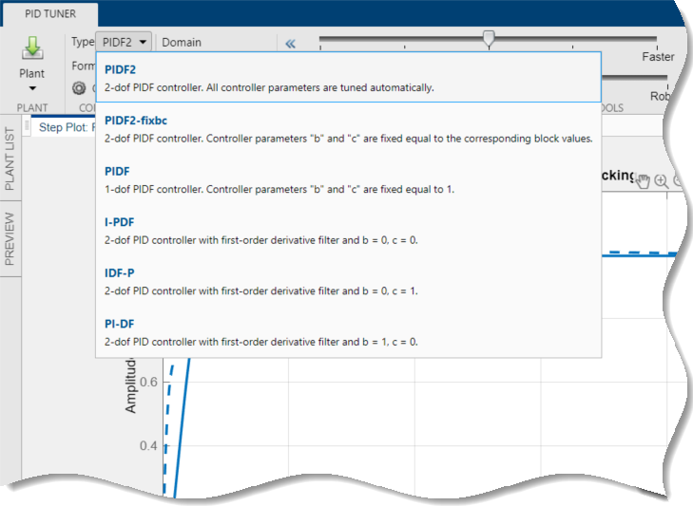Open the PLANT LIST side tab
The height and width of the screenshot is (506, 693).
(x=10, y=159)
